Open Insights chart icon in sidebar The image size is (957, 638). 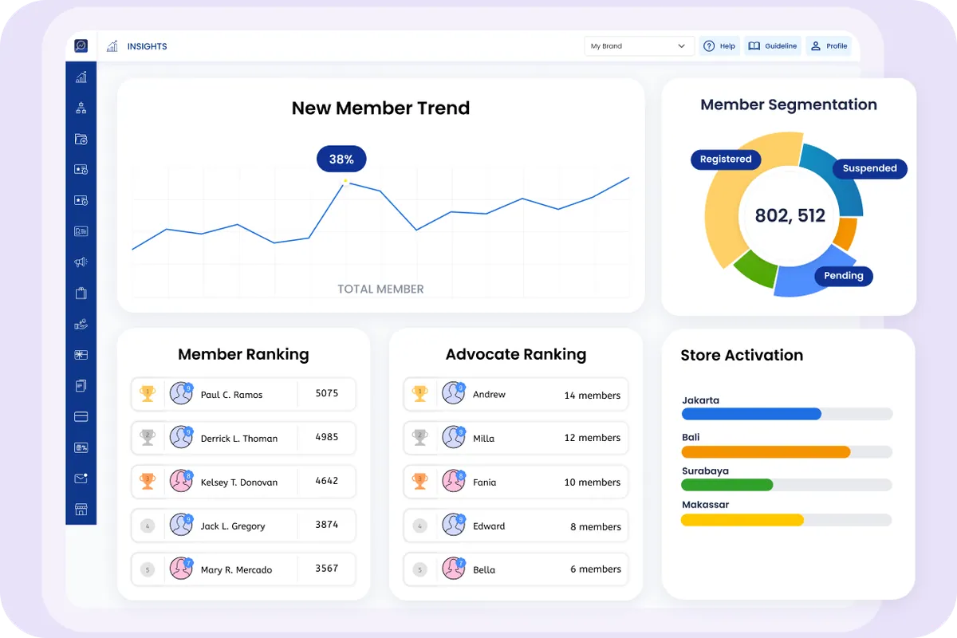click(x=81, y=77)
